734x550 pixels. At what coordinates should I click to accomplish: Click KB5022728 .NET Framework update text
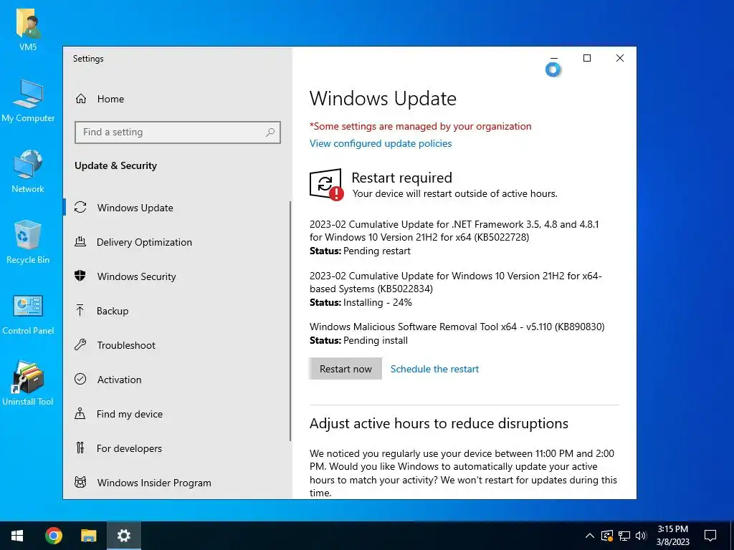click(454, 231)
